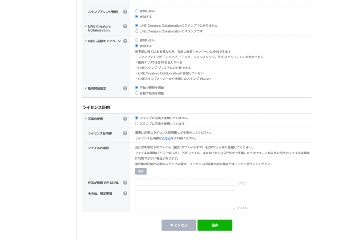Click the green checkmark beside 販売開始設定
This screenshot has height=240, width=363.
point(85,88)
